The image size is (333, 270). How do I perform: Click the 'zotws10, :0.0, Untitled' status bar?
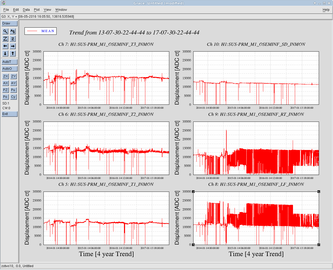pyautogui.click(x=166, y=266)
